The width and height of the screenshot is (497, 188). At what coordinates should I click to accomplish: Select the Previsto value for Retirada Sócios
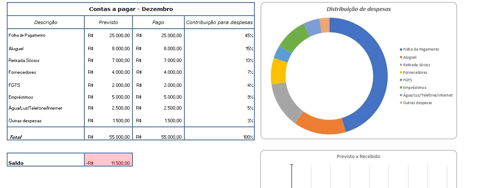108,60
